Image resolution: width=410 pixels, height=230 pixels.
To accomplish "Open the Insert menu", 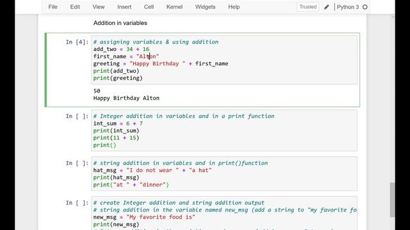I will [x=124, y=7].
